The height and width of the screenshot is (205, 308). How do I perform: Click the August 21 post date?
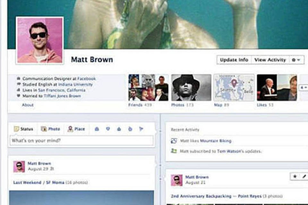coord(195,183)
